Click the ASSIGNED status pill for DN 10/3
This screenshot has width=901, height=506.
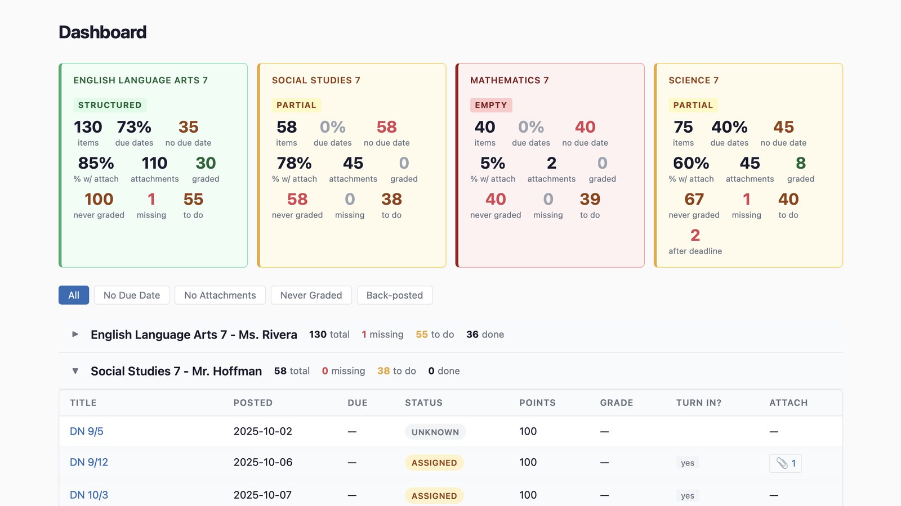434,495
